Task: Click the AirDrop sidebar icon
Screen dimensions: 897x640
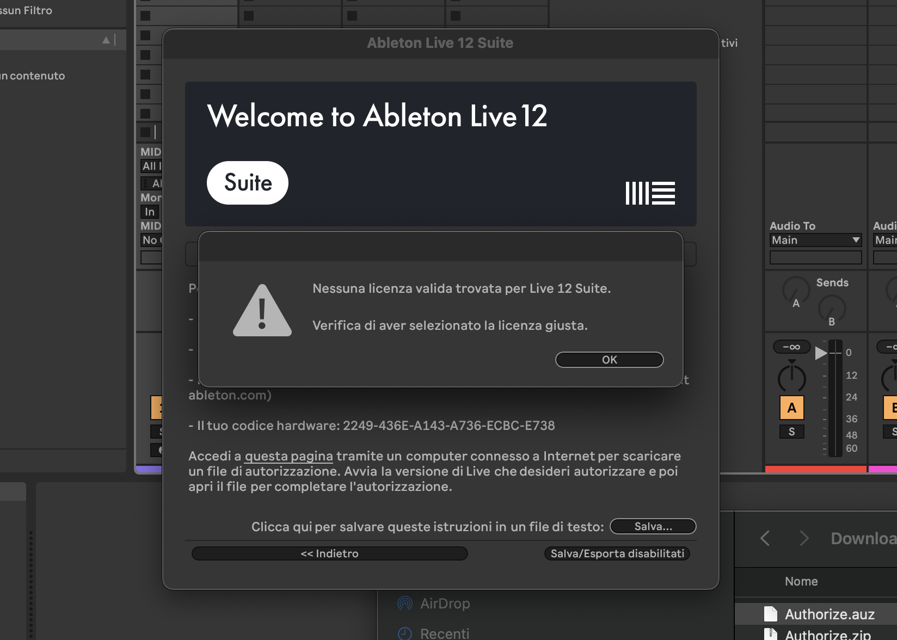Action: pyautogui.click(x=405, y=603)
